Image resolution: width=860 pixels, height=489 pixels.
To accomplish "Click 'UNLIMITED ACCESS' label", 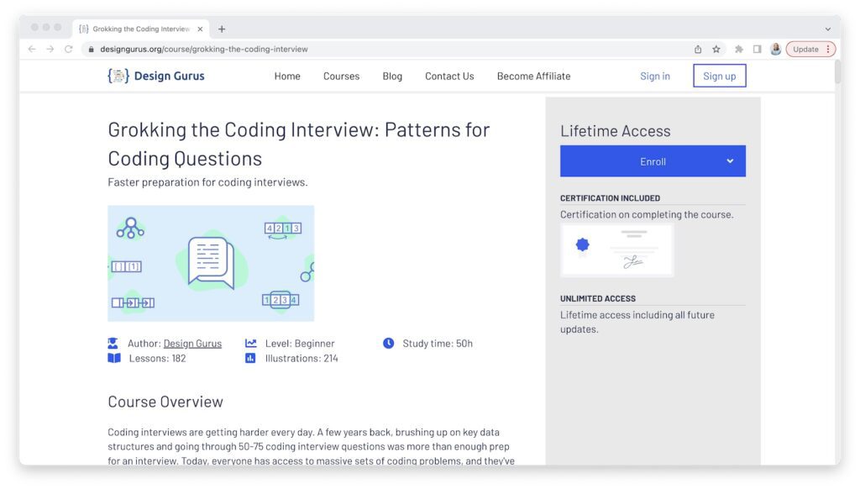I will pyautogui.click(x=598, y=298).
